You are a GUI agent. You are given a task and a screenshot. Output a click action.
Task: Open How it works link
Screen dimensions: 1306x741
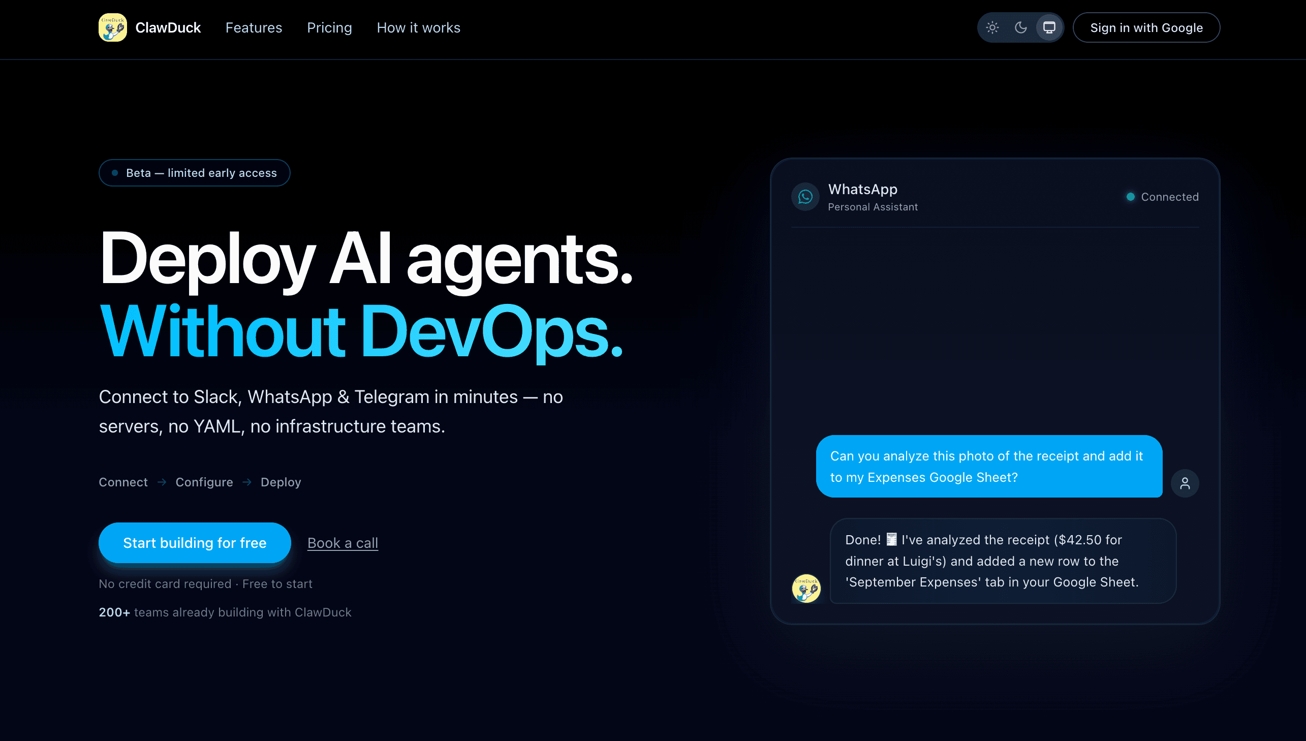click(x=418, y=27)
